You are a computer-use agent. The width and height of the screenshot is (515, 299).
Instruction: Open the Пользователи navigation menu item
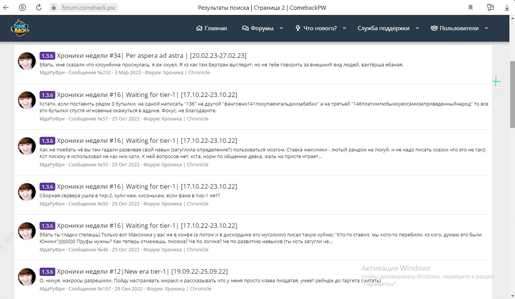pos(454,28)
